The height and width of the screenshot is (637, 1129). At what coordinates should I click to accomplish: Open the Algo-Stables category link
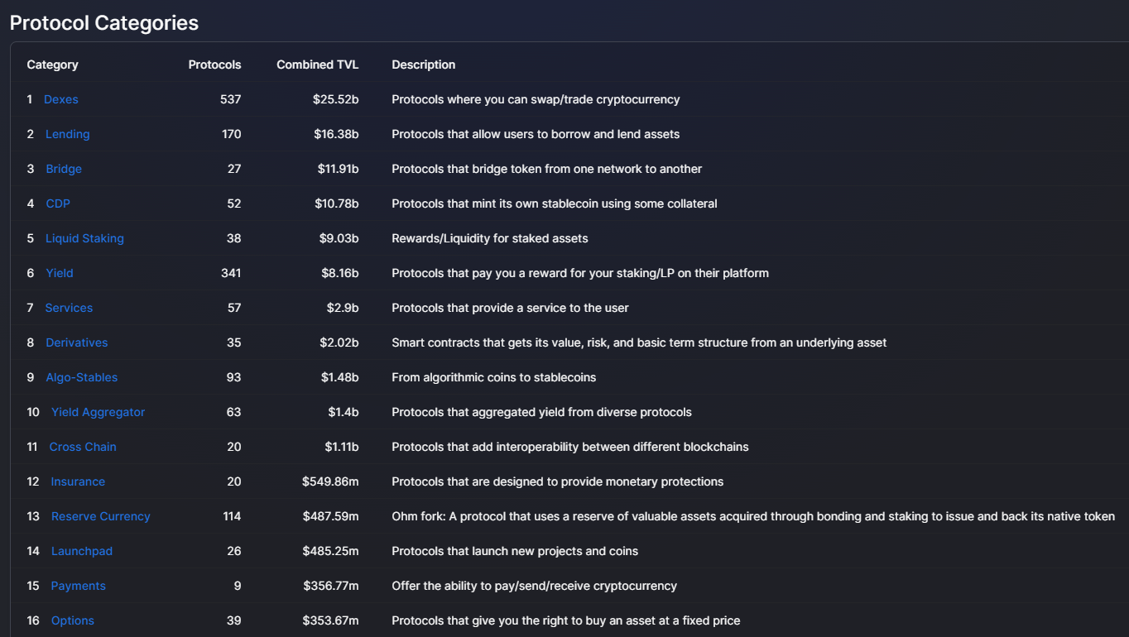tap(82, 377)
